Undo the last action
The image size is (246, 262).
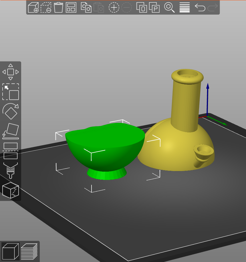coord(200,7)
